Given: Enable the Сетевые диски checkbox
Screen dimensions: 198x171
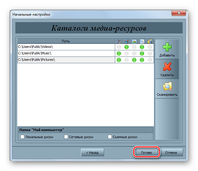Looking at the screenshot, I should point(66,137).
